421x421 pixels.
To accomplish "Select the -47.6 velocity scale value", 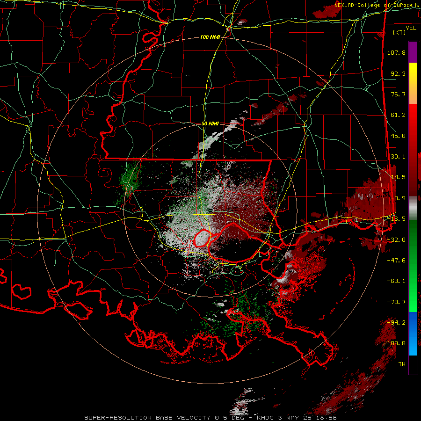I will [396, 261].
